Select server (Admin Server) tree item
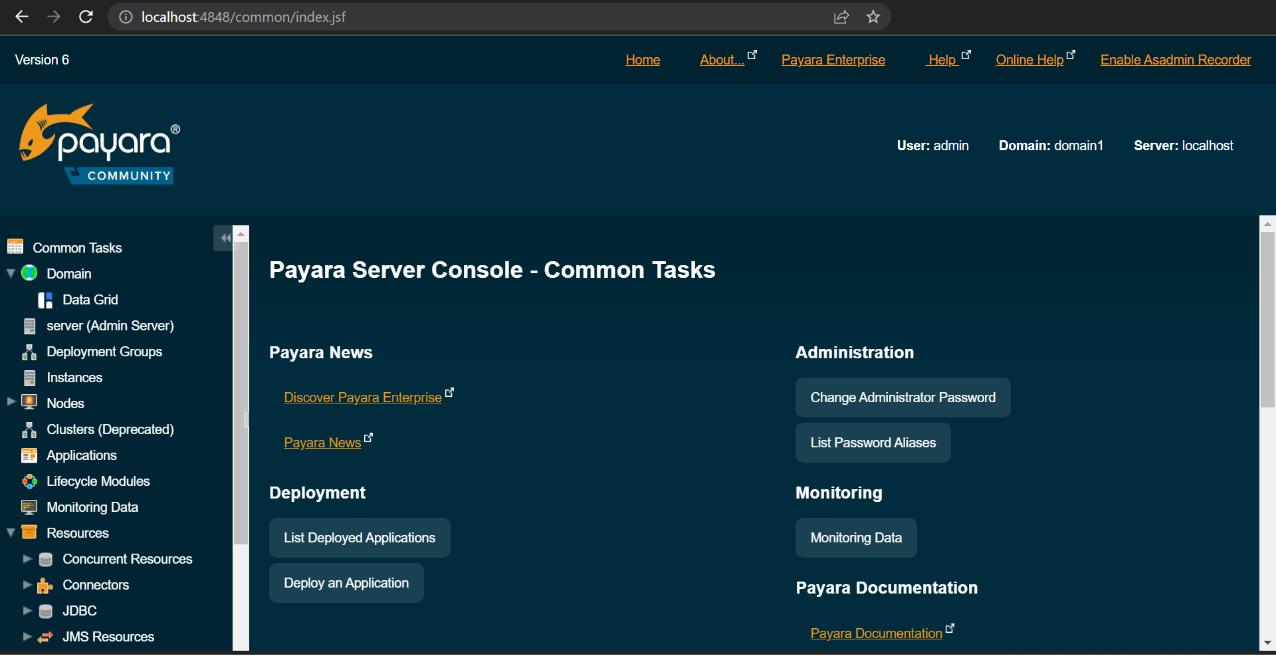 110,326
